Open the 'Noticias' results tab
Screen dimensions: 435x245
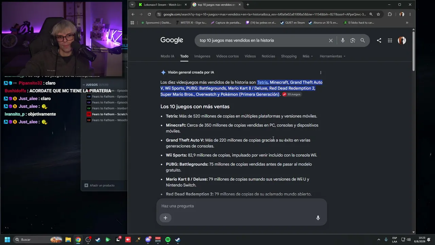tap(268, 56)
